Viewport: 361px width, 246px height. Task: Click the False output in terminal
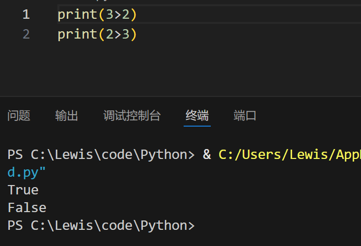tap(27, 207)
